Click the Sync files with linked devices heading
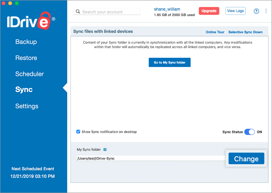 [103, 31]
